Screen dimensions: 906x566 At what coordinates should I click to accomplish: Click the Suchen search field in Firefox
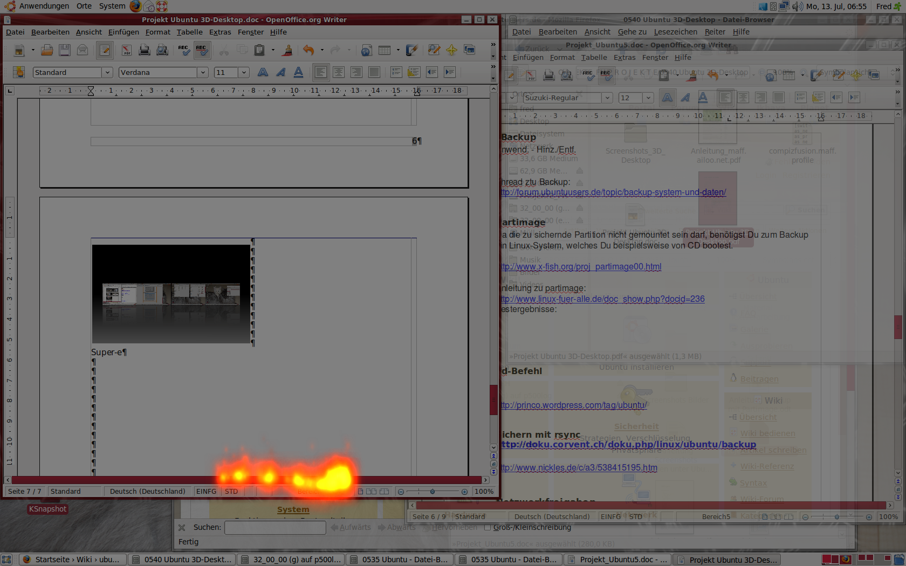[x=275, y=527]
